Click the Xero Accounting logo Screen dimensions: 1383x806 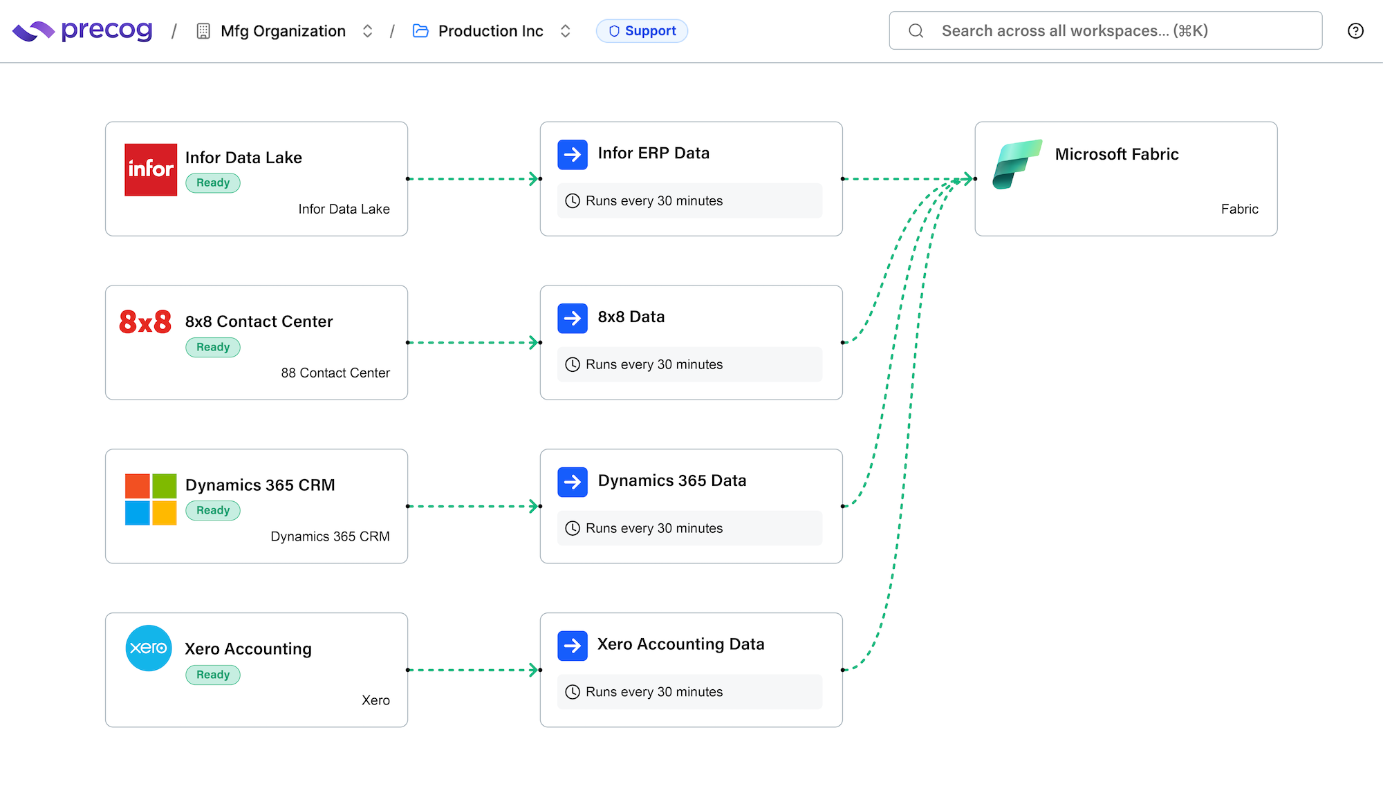tap(149, 648)
